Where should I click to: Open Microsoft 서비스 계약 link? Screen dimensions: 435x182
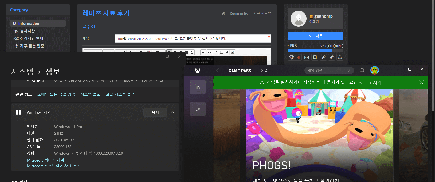(x=46, y=160)
